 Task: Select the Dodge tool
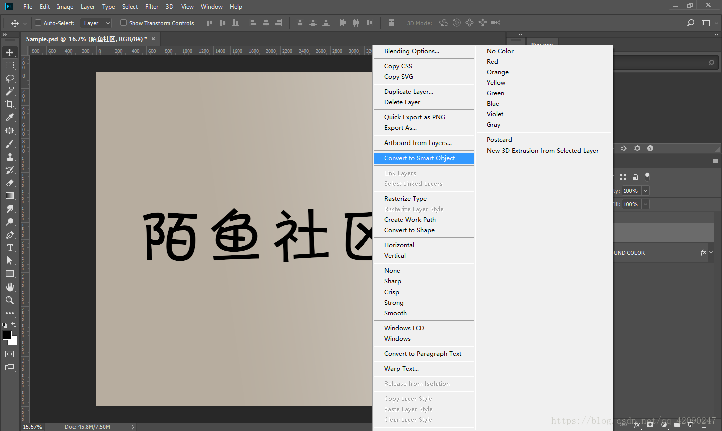tap(10, 222)
